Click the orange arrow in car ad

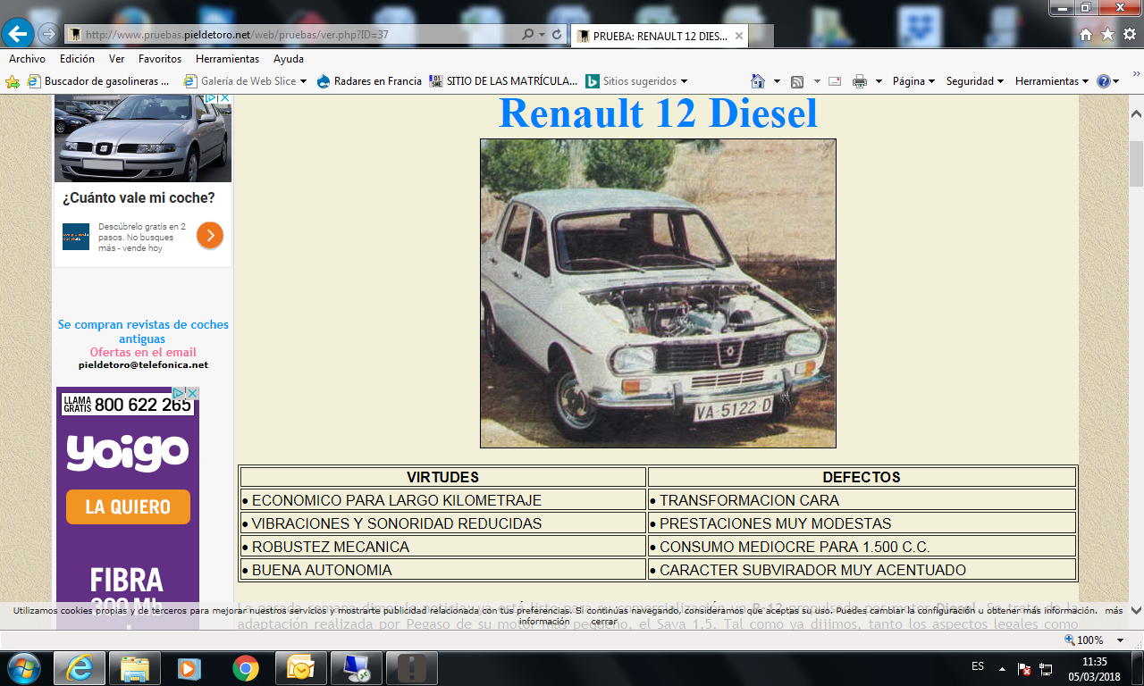(x=210, y=235)
